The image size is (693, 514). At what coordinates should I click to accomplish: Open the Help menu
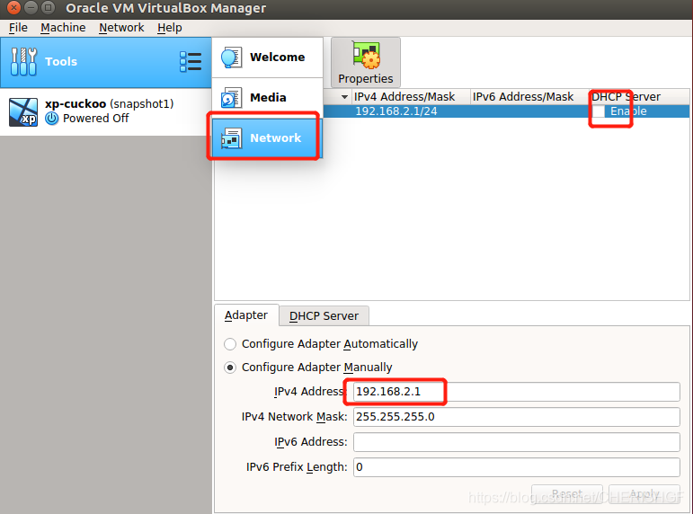pos(170,28)
